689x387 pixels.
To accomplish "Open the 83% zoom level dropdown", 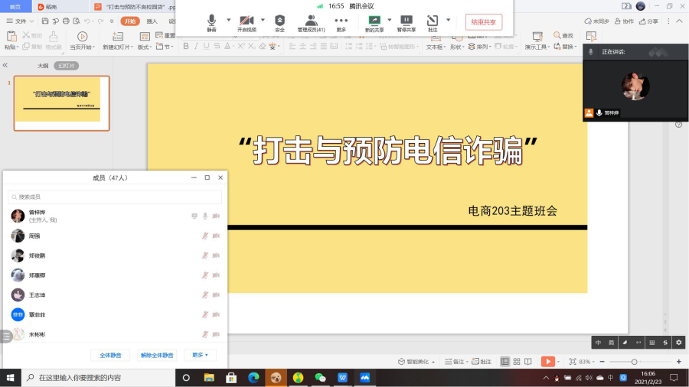I will pos(587,361).
